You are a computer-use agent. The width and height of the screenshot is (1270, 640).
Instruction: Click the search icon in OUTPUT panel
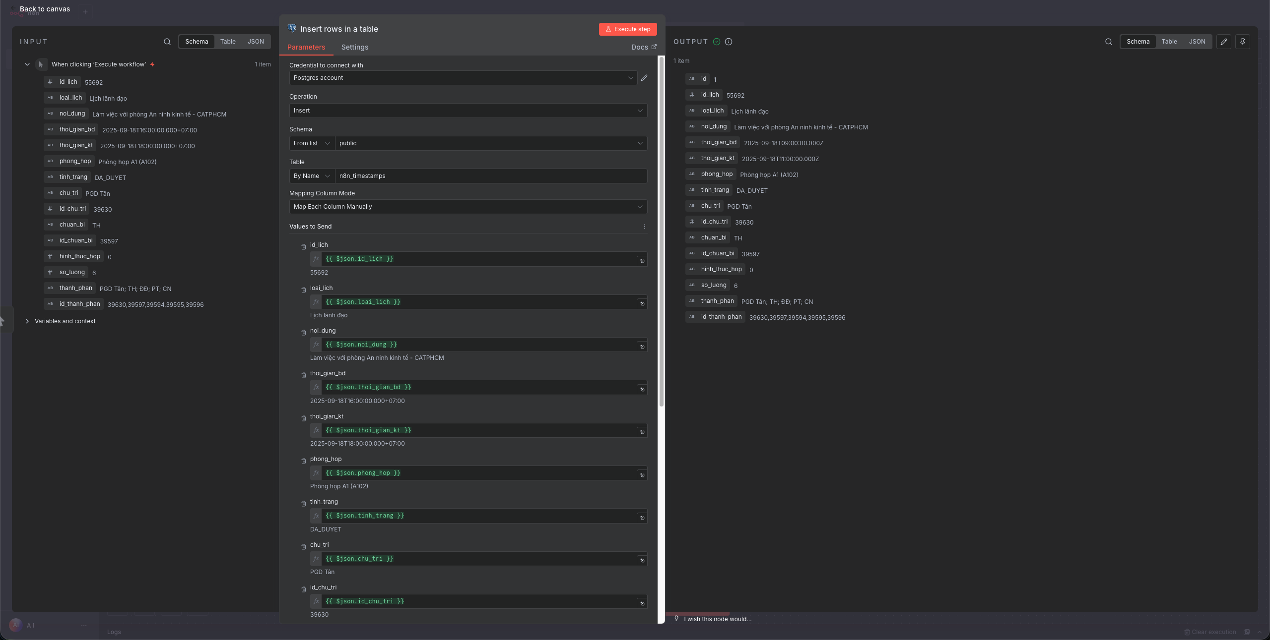pos(1109,42)
